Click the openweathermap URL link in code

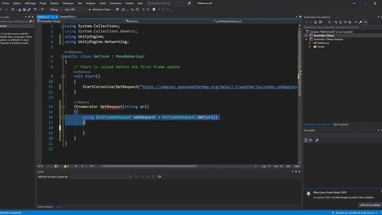(x=219, y=87)
